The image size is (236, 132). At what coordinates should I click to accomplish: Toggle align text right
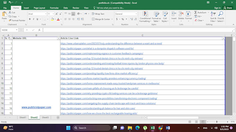[x=73, y=19]
